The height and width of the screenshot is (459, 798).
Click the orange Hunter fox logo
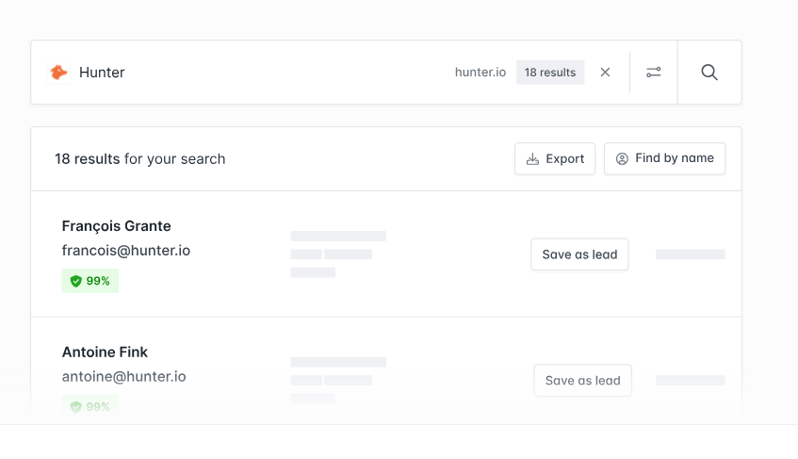(58, 73)
